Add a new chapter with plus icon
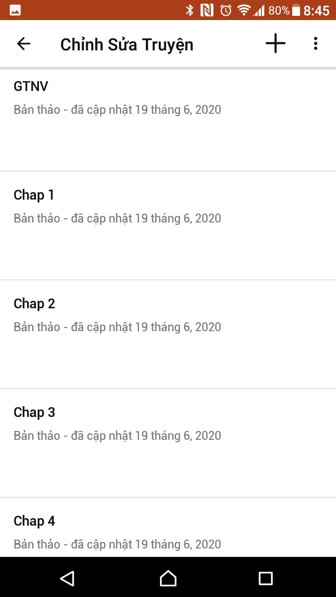 [275, 44]
